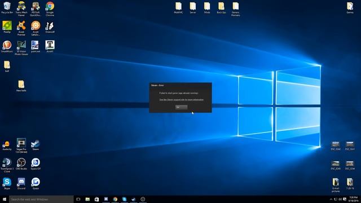Viewport: 361px width, 203px height.
Task: Select the Back Ups folder
Action: coord(221,8)
